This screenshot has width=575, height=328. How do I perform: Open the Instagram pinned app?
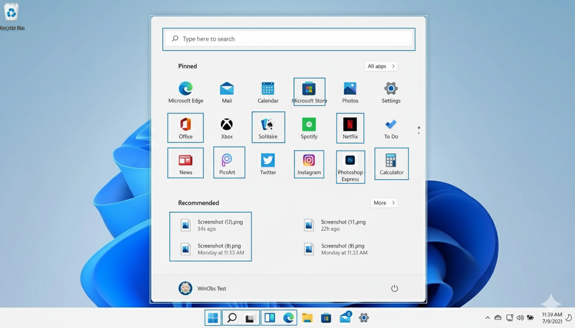point(309,164)
